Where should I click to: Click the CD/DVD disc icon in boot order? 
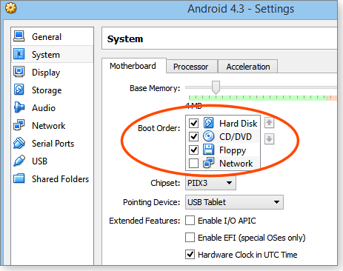(208, 136)
